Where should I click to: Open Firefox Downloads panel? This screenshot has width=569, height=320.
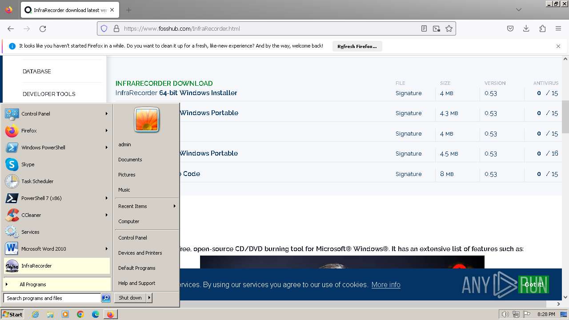coord(526,28)
